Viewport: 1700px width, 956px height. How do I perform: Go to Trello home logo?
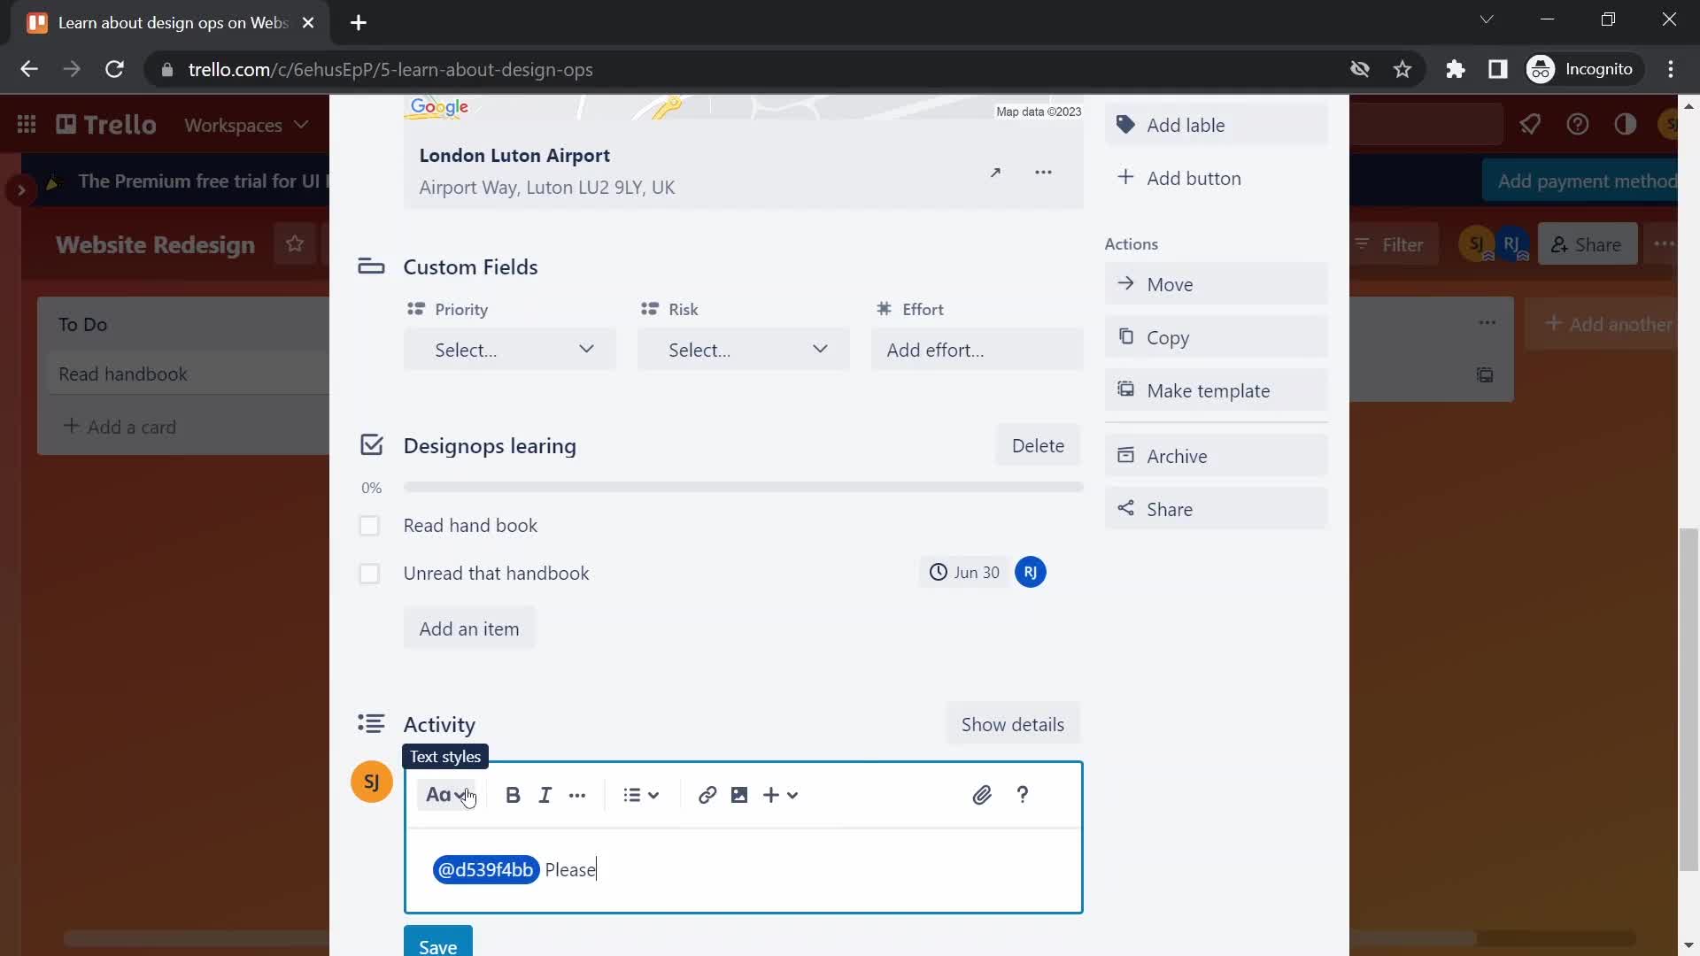[x=106, y=125]
